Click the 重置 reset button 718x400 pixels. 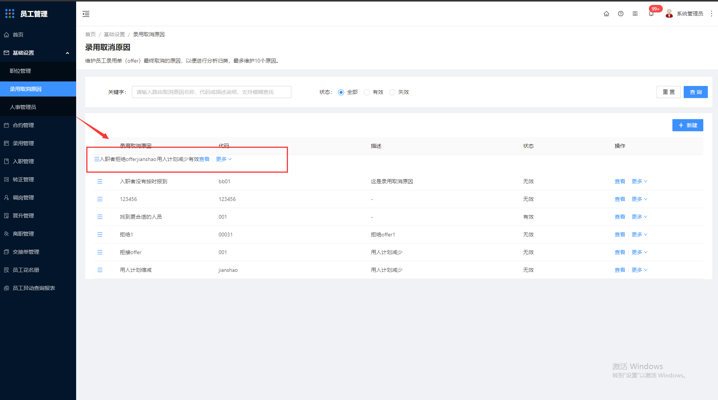[669, 92]
